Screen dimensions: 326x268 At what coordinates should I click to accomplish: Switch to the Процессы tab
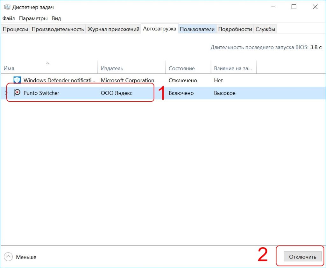tap(15, 29)
